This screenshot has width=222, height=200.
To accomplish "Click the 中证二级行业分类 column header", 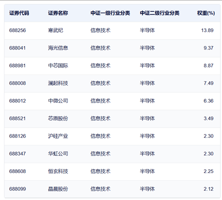I will click(x=160, y=13).
